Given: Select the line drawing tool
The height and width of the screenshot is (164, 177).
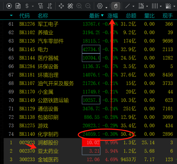Looking at the screenshot, I should pyautogui.click(x=128, y=6).
